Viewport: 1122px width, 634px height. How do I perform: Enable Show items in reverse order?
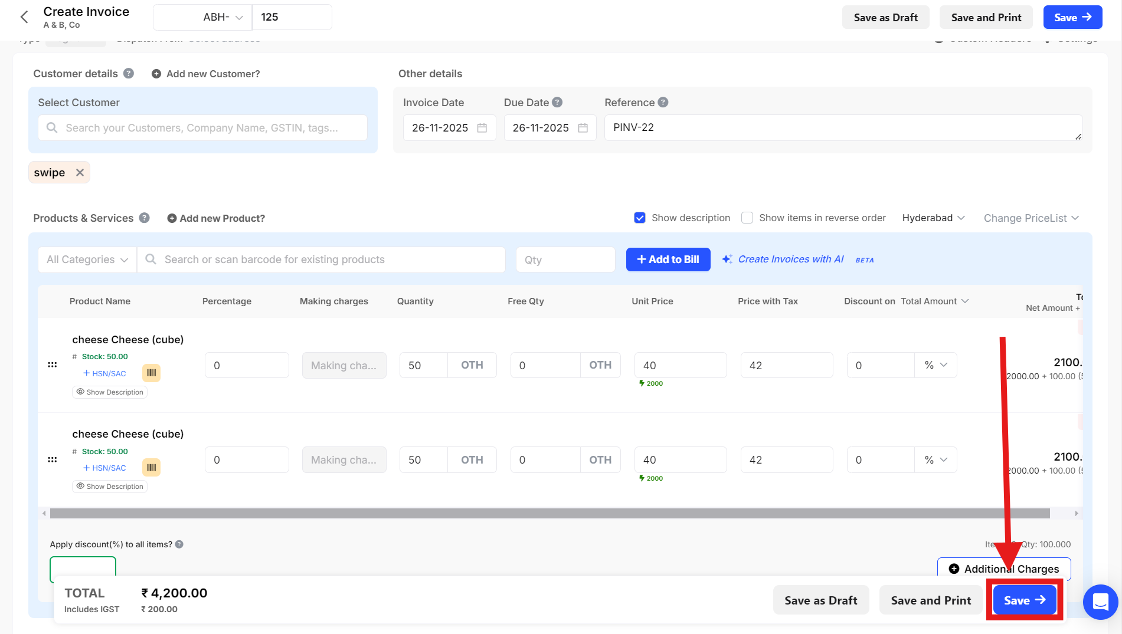[747, 218]
